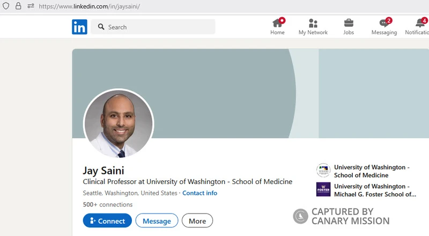Go to My Network icon

click(x=313, y=23)
